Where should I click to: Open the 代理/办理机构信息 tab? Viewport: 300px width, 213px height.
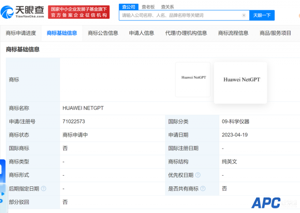pos(186,33)
